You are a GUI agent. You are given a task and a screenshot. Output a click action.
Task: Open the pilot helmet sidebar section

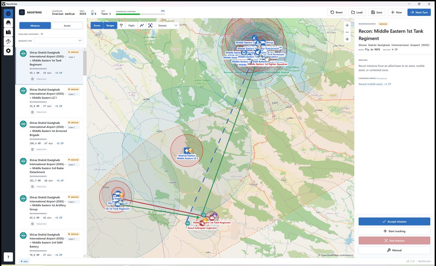8,23
